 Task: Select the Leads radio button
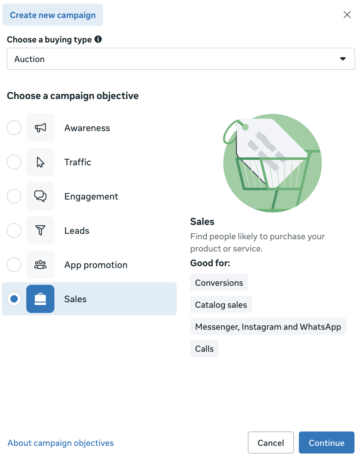14,230
